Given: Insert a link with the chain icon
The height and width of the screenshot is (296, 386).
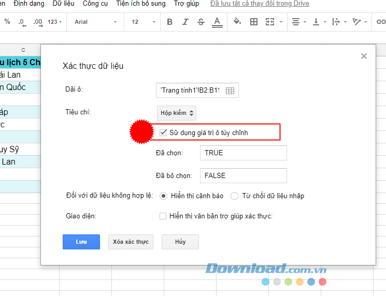Looking at the screenshot, I should tap(381, 22).
